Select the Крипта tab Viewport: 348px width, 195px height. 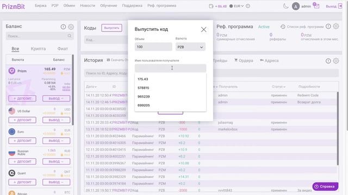tap(38, 49)
